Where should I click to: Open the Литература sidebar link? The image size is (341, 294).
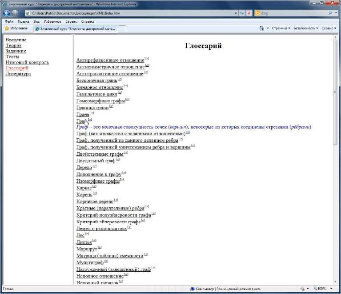coord(18,73)
